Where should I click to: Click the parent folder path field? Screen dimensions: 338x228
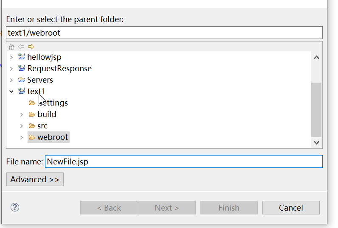[164, 33]
